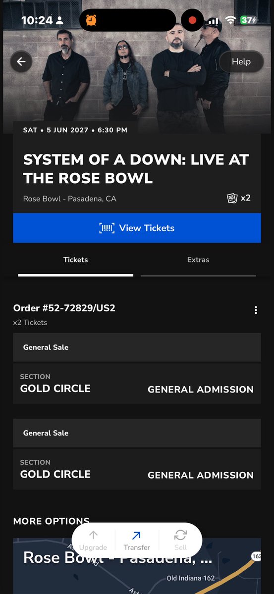Image resolution: width=274 pixels, height=594 pixels.
Task: Tap the back arrow icon
Action: pyautogui.click(x=21, y=62)
